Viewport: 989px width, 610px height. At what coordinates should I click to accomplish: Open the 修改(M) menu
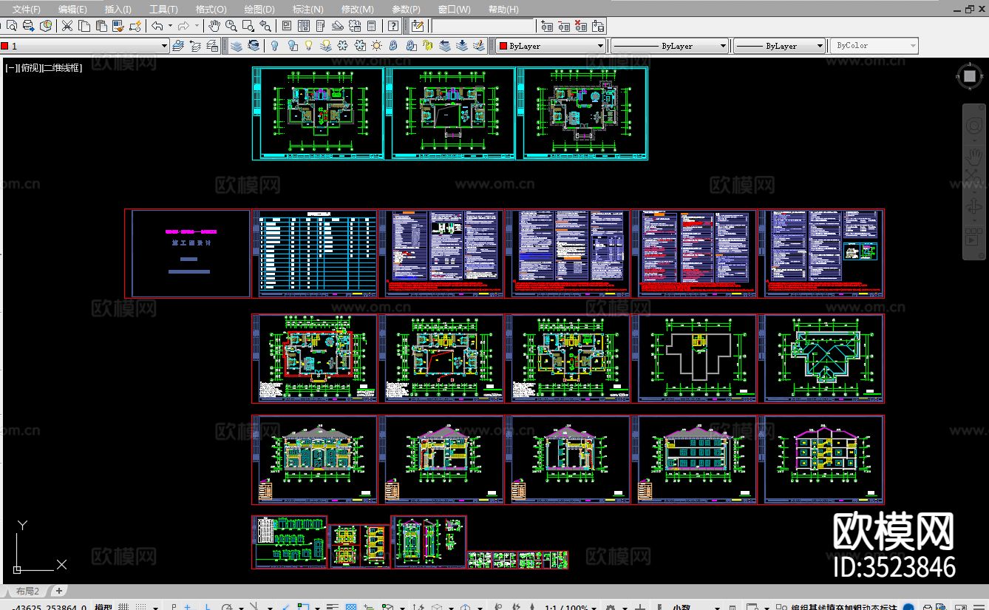click(x=358, y=9)
